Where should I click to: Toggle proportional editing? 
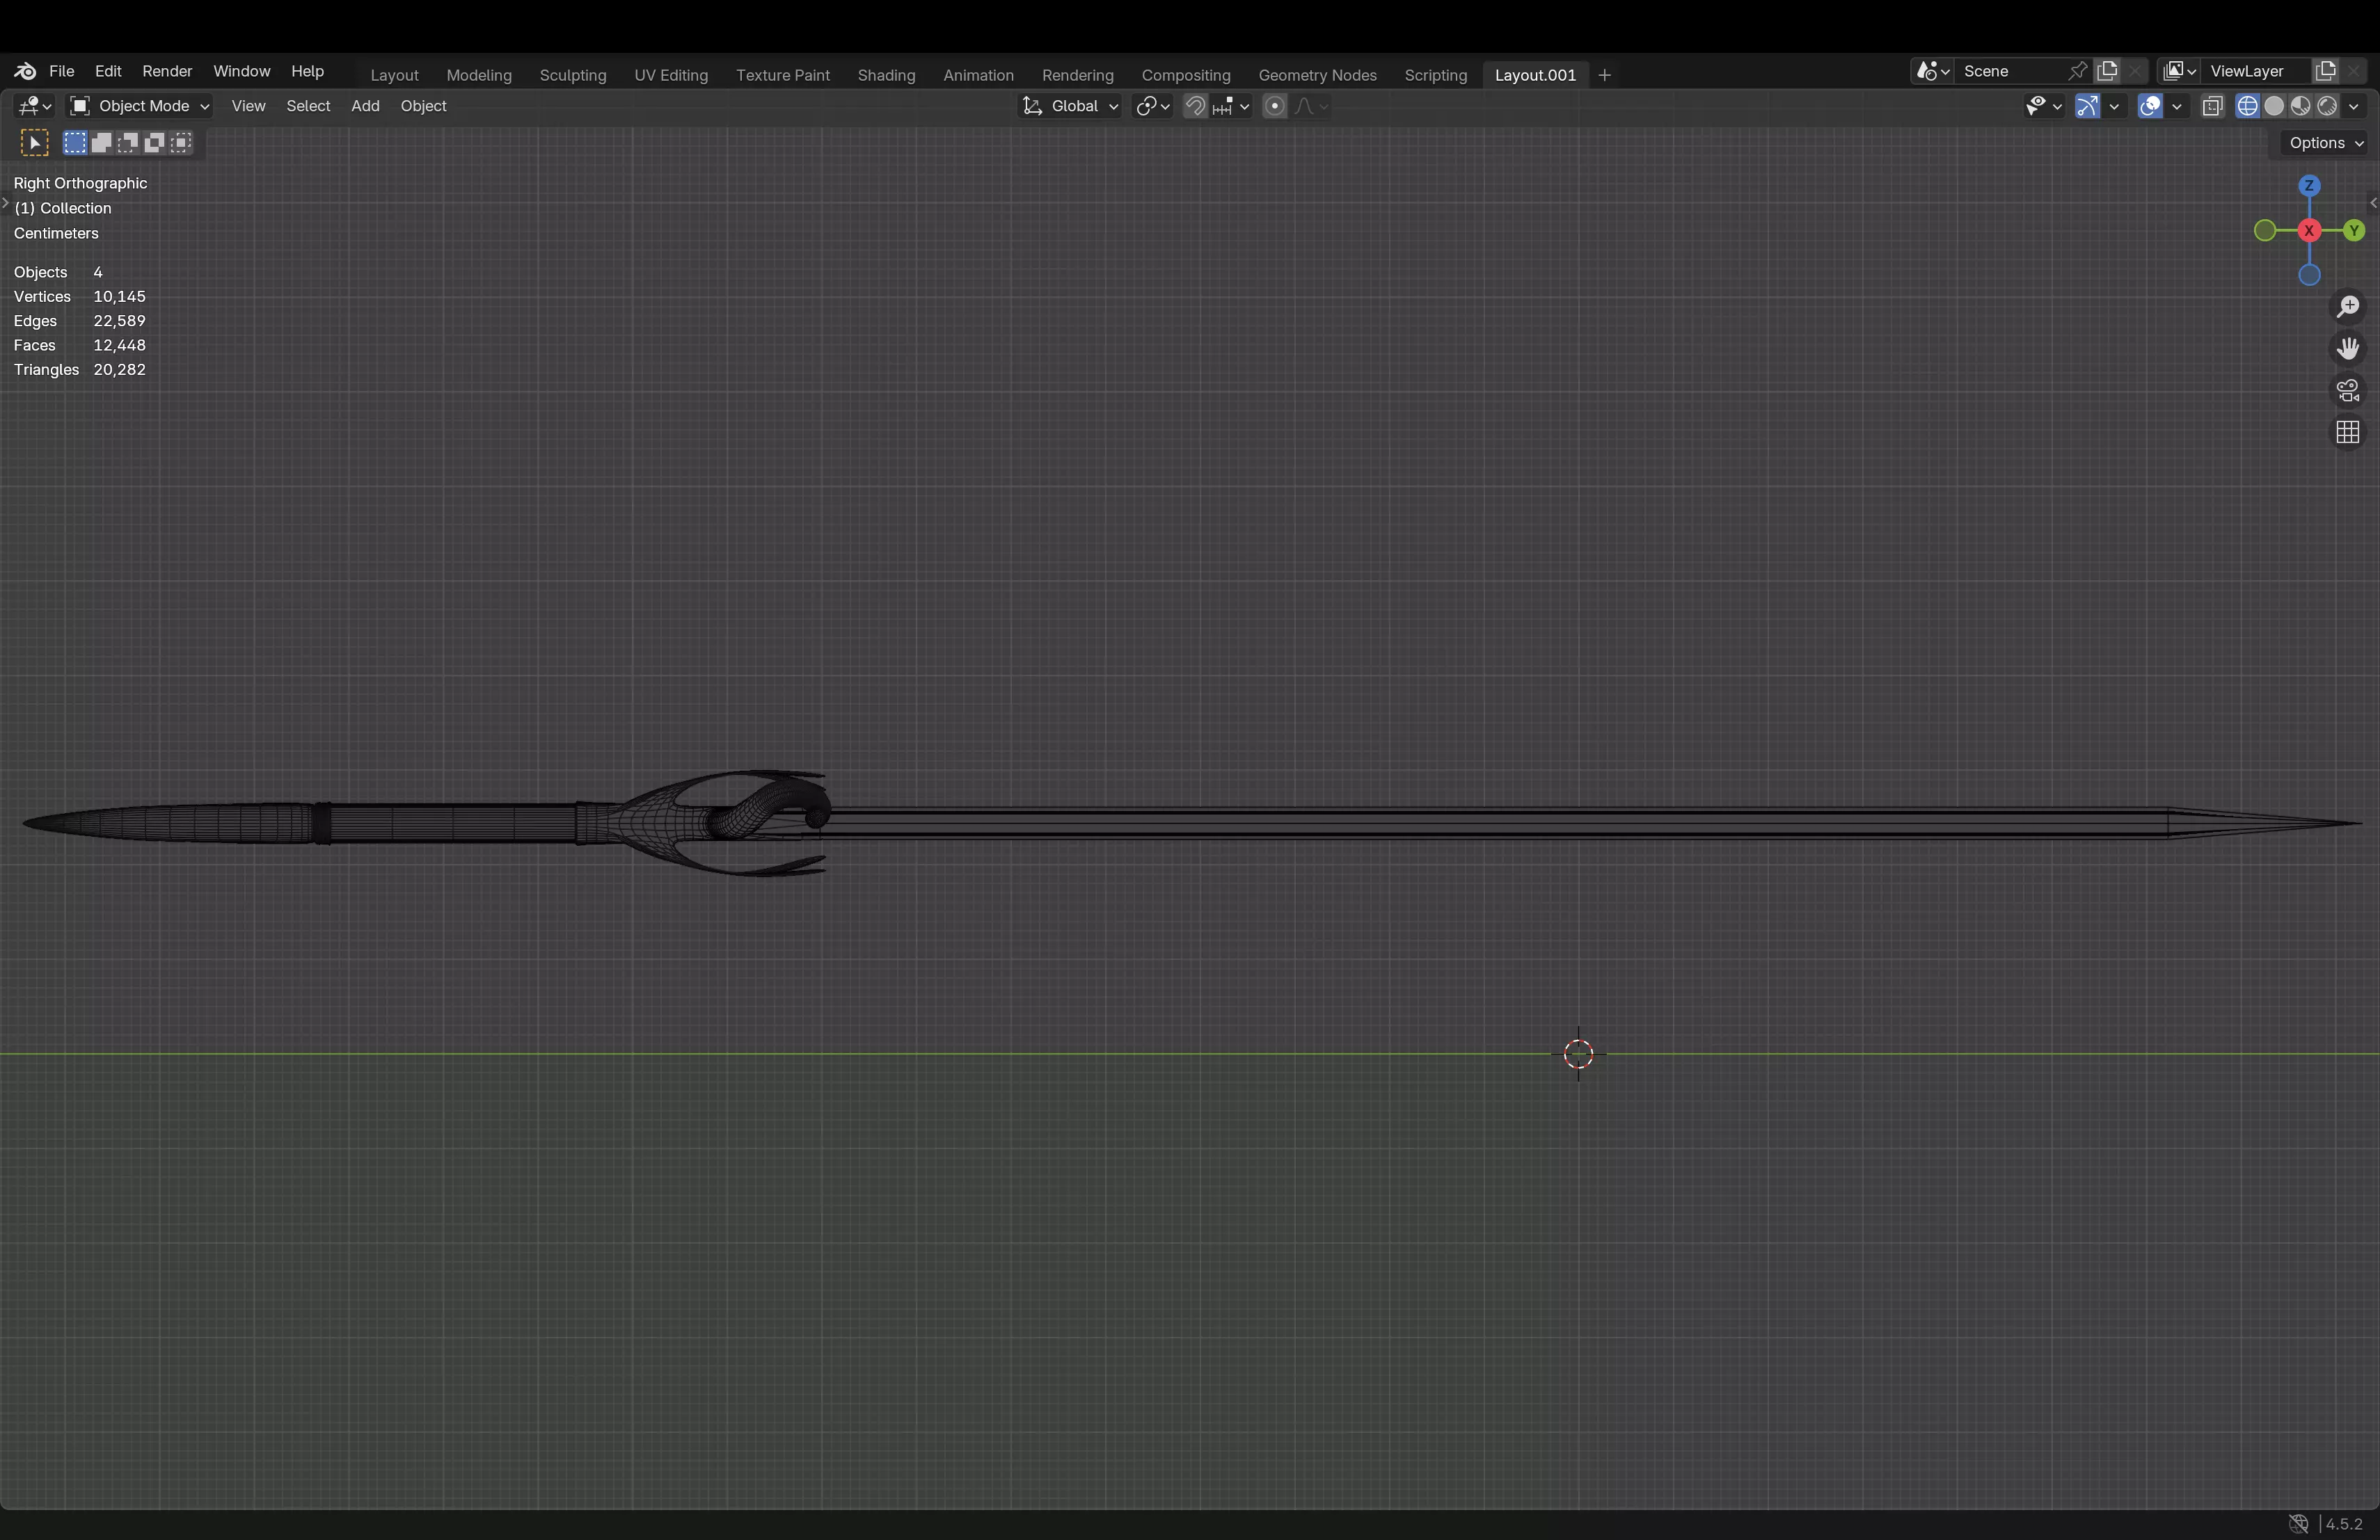pos(1274,106)
